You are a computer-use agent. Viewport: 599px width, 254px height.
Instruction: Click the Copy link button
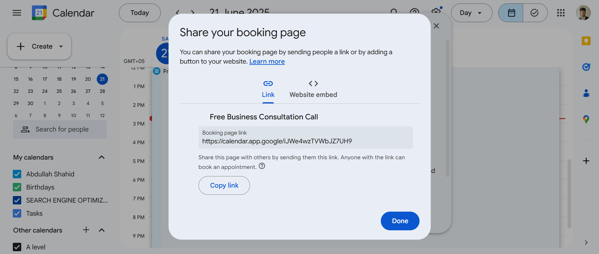pos(224,185)
